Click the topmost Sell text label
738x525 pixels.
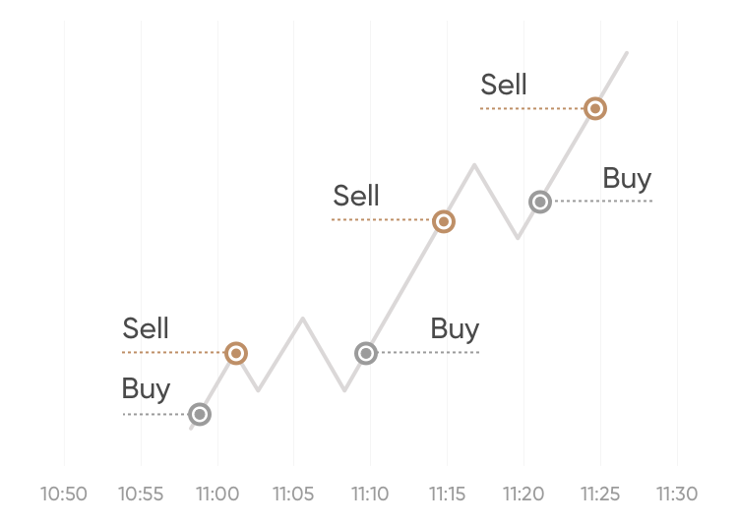coord(504,85)
